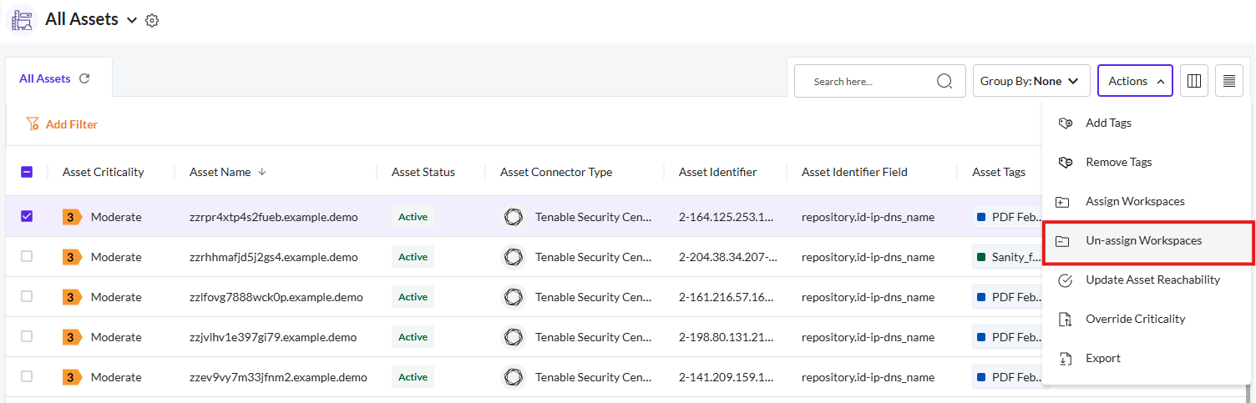Click the Asset Identifier Field column header
This screenshot has width=1256, height=403.
pyautogui.click(x=854, y=172)
